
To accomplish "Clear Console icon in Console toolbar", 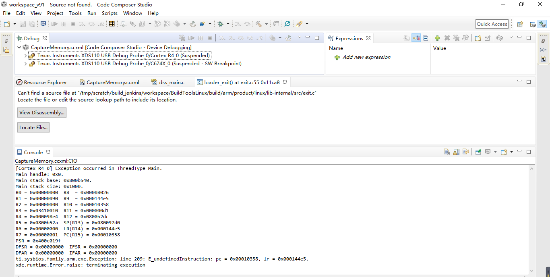I will pos(447,152).
